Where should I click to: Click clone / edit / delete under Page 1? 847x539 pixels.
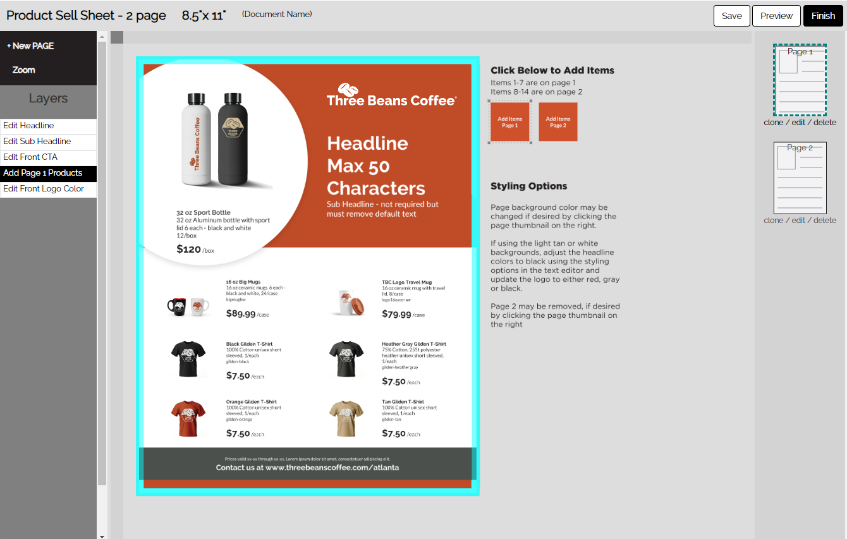[800, 123]
